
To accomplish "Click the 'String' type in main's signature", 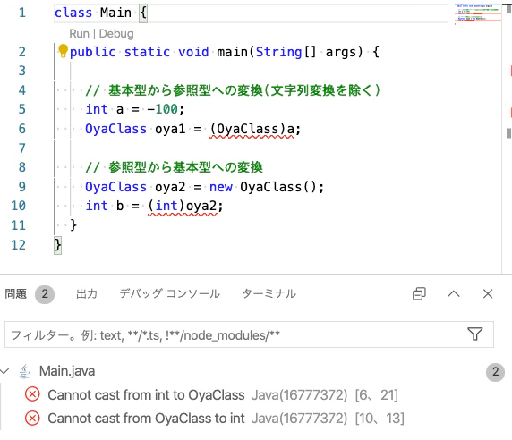I will pyautogui.click(x=278, y=52).
